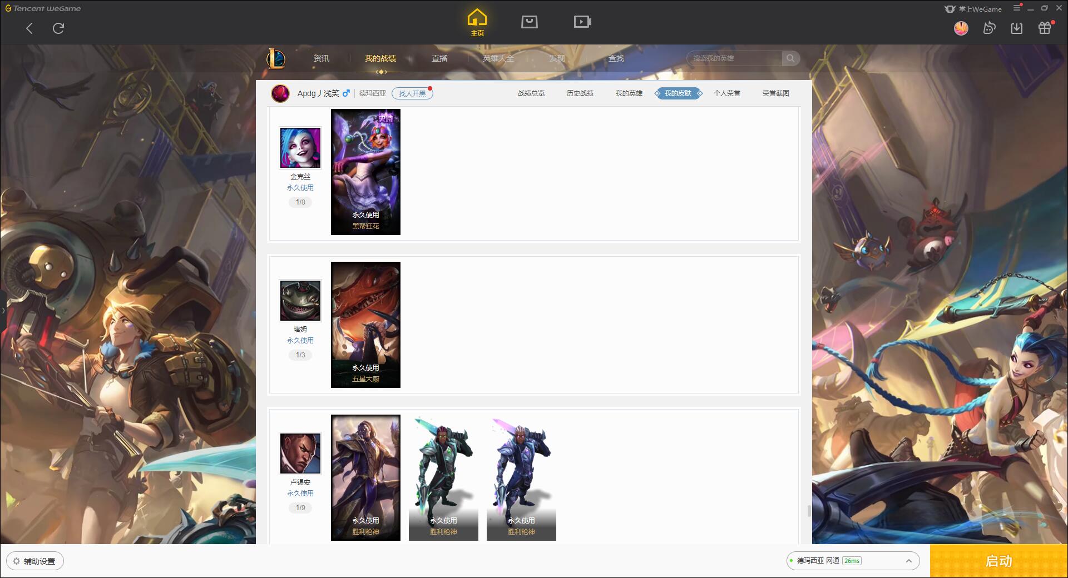Click the 1/3 skin count badge
The height and width of the screenshot is (578, 1068).
300,355
